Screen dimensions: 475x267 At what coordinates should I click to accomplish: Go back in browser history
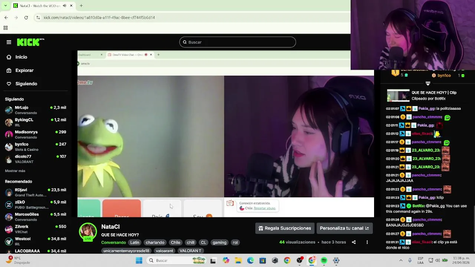[6, 17]
